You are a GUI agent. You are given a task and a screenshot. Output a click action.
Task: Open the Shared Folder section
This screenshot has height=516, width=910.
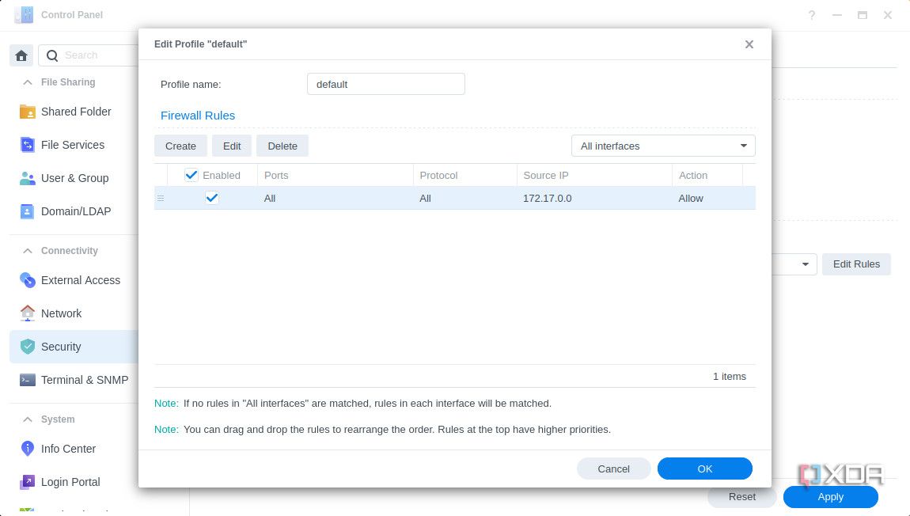[76, 112]
